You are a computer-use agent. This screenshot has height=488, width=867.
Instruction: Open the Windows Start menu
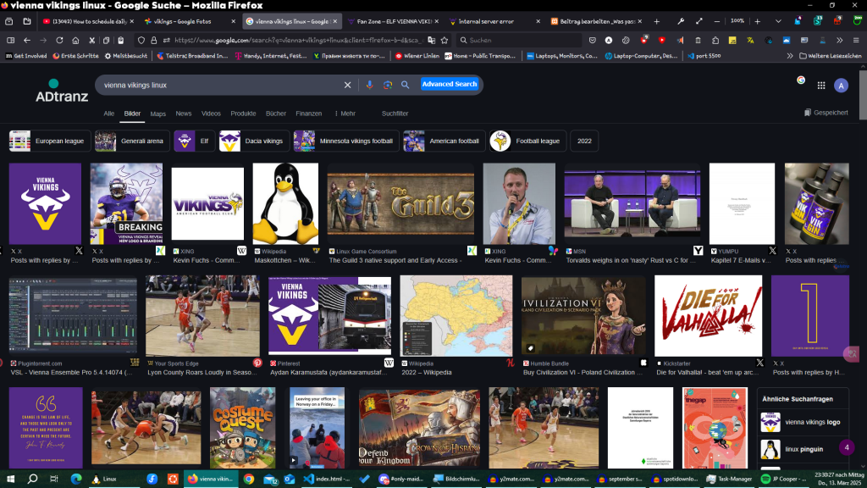(10, 479)
